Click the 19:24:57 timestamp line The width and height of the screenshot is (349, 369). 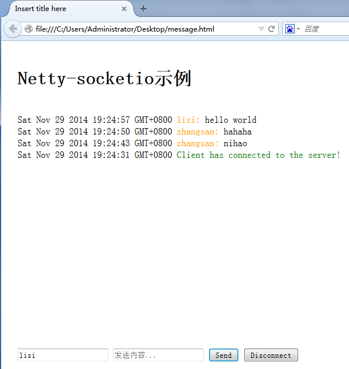tap(95, 120)
